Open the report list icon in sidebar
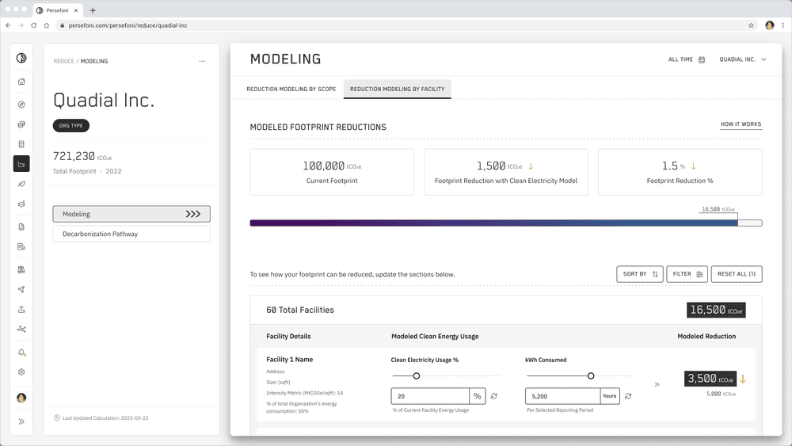 [21, 247]
